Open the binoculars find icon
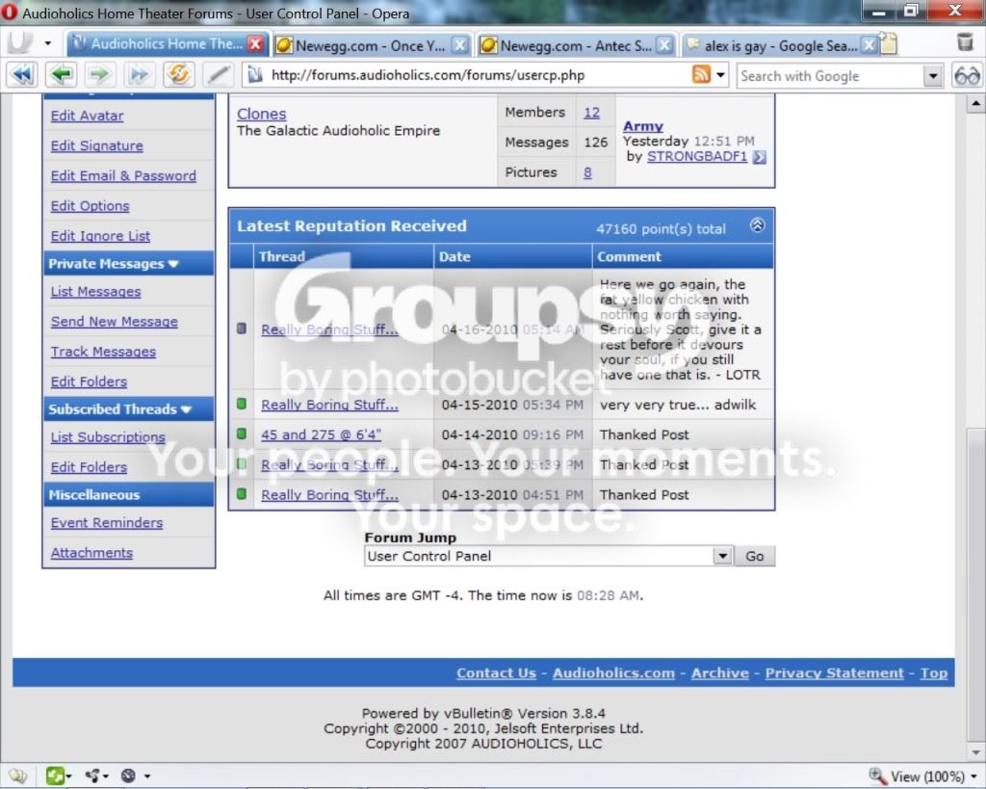Screen dimensions: 986x789 pyautogui.click(x=967, y=75)
